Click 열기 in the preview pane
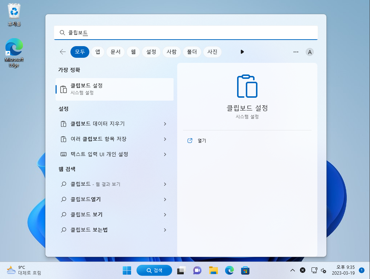Screen dimensions: 370x279 coord(202,141)
